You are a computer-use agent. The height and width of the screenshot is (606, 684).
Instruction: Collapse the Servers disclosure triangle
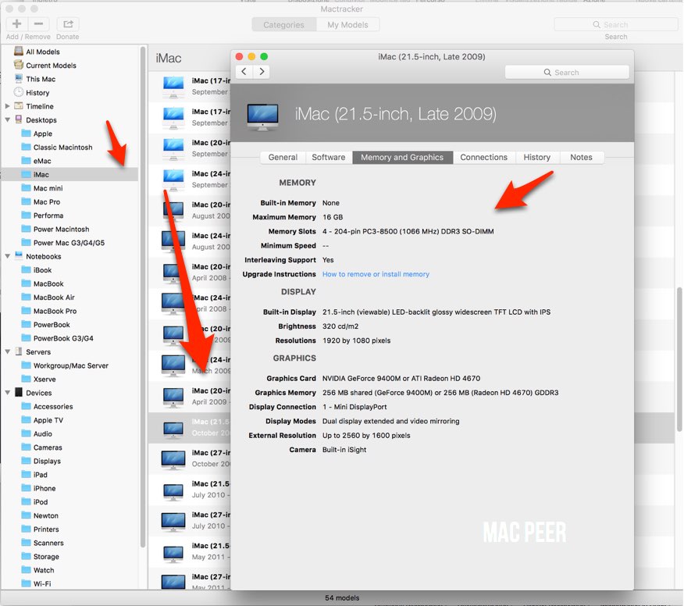7,351
